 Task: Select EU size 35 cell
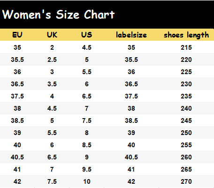point(17,47)
